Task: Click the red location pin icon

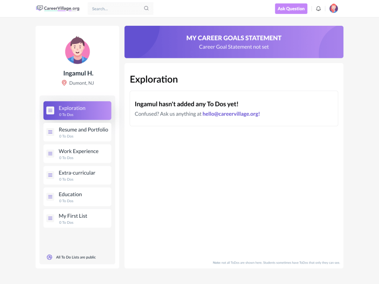Action: click(x=64, y=83)
